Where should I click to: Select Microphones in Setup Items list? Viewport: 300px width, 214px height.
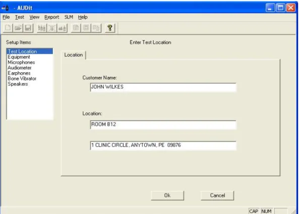[x=30, y=62]
